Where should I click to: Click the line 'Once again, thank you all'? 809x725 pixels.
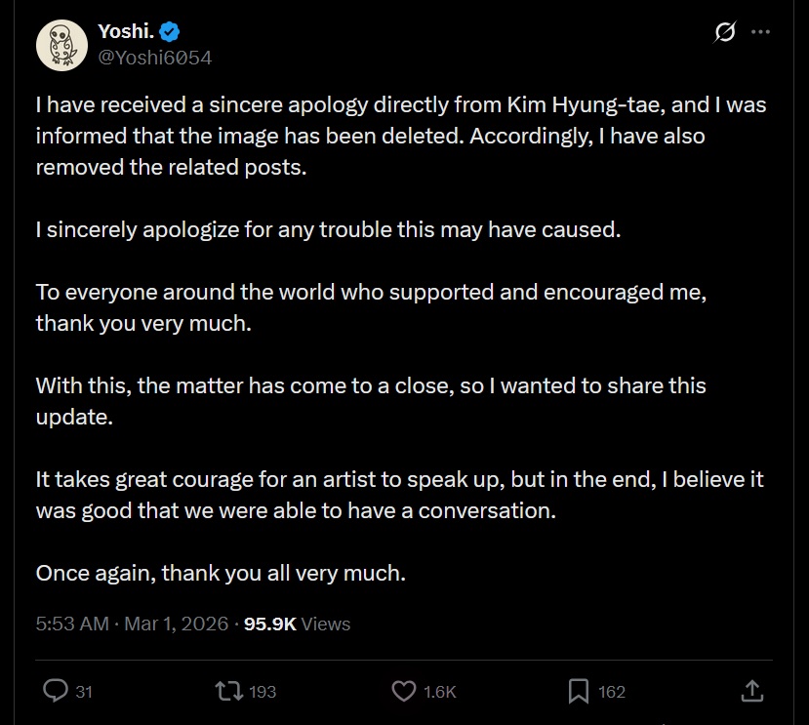click(x=221, y=574)
